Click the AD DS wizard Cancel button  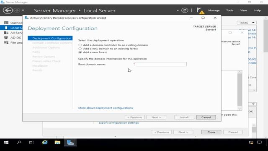pos(206,117)
